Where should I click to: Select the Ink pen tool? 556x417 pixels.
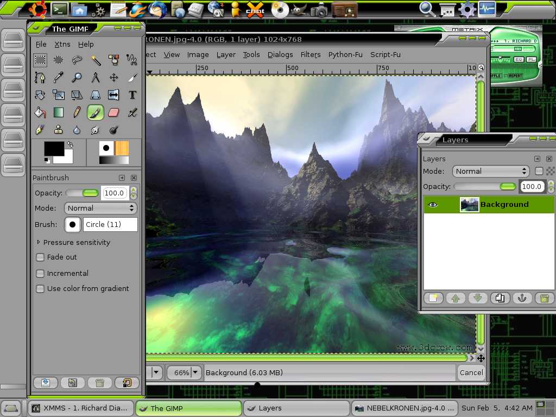point(40,130)
